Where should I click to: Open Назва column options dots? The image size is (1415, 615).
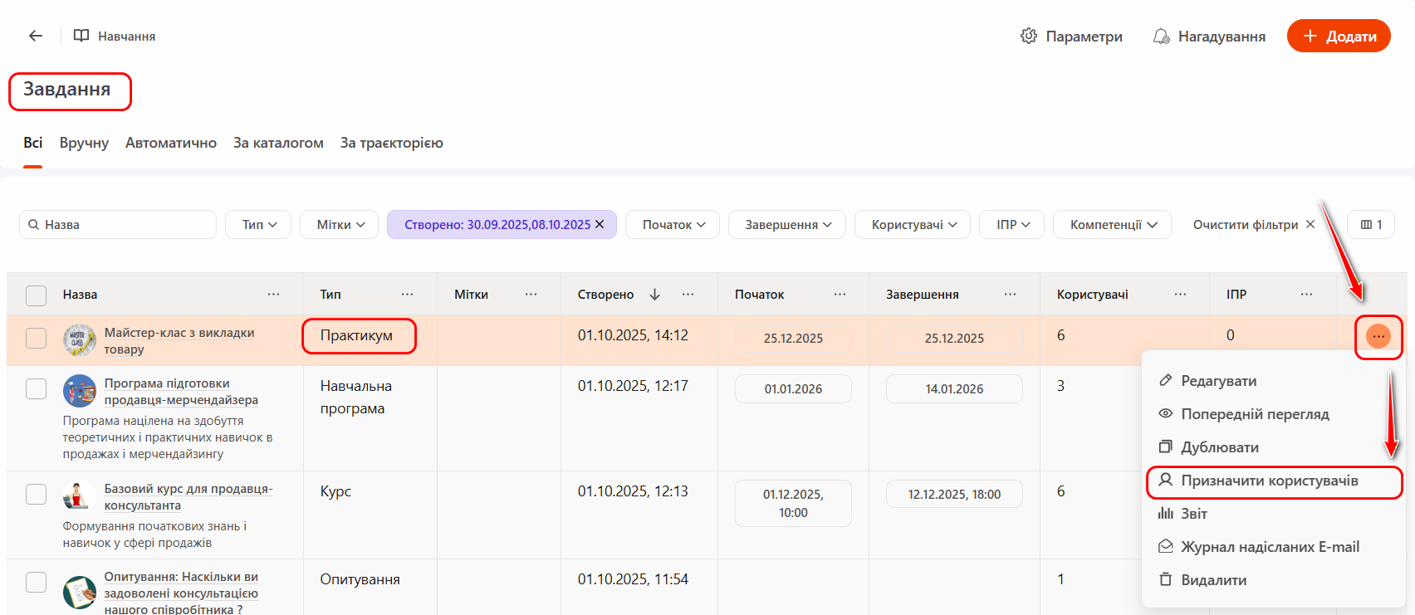273,295
